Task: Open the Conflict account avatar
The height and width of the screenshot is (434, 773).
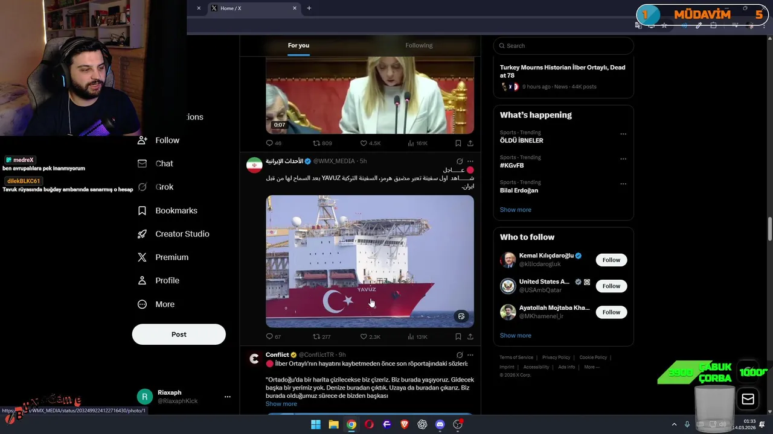Action: tap(254, 359)
